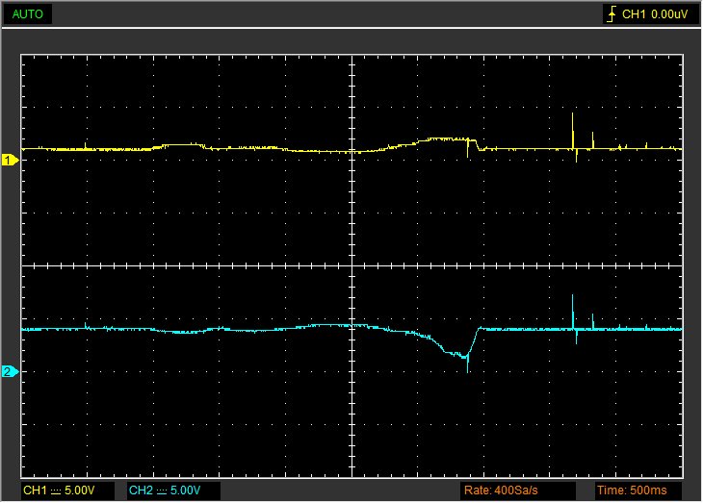Click the second smaller cyan spike

(593, 320)
